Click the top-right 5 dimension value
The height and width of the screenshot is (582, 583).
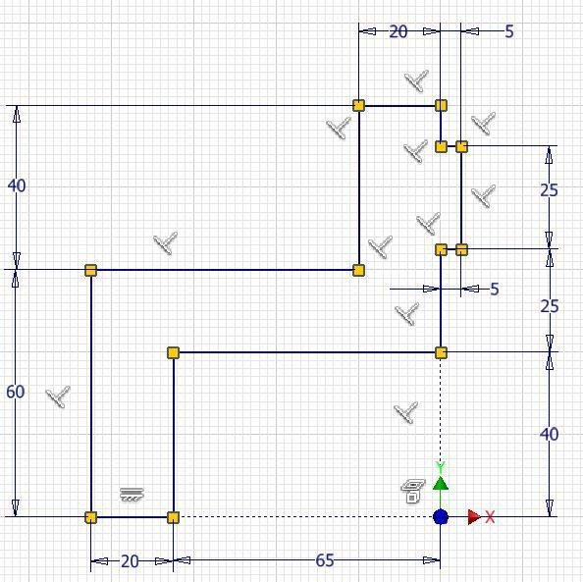509,31
